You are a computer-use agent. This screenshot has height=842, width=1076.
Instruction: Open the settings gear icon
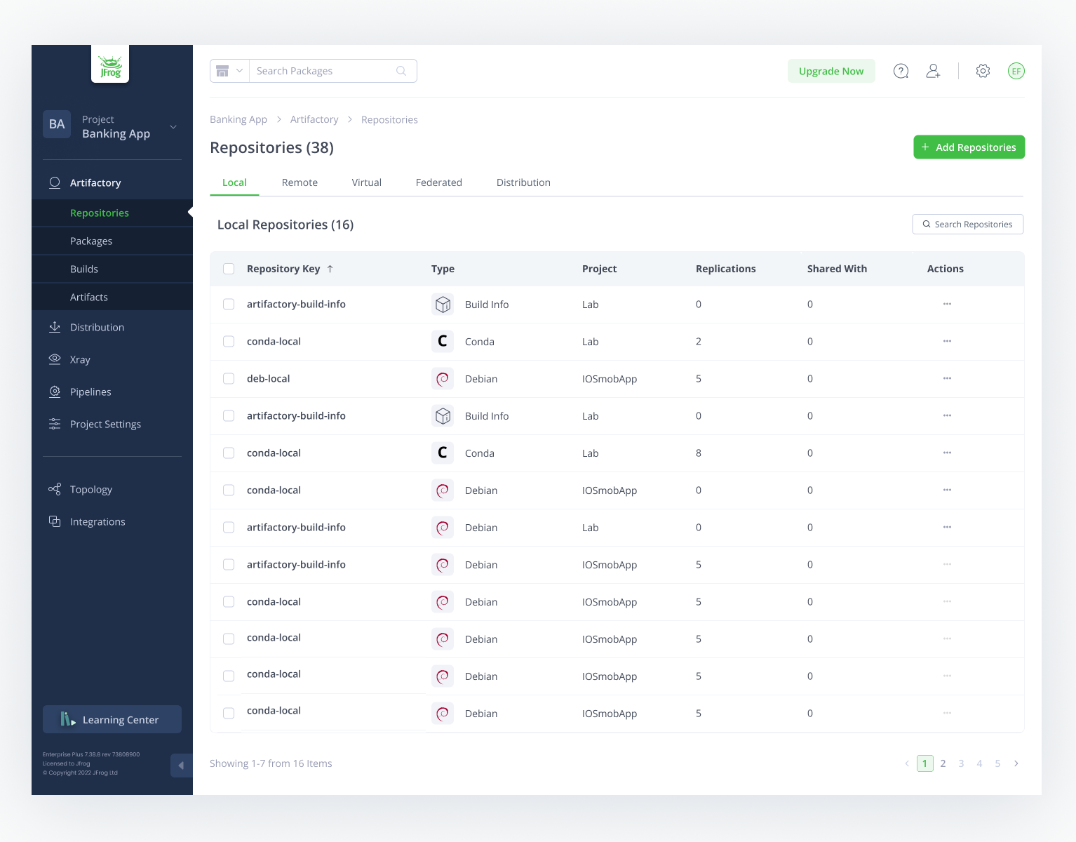983,71
